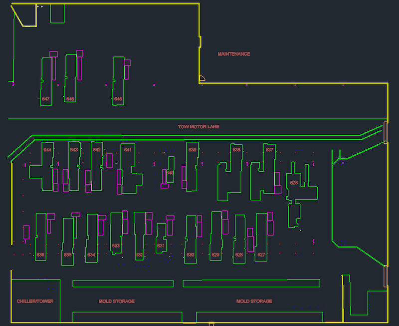399x326 pixels.
Task: Select the left MOLD STORAGE label
Action: [x=117, y=302]
